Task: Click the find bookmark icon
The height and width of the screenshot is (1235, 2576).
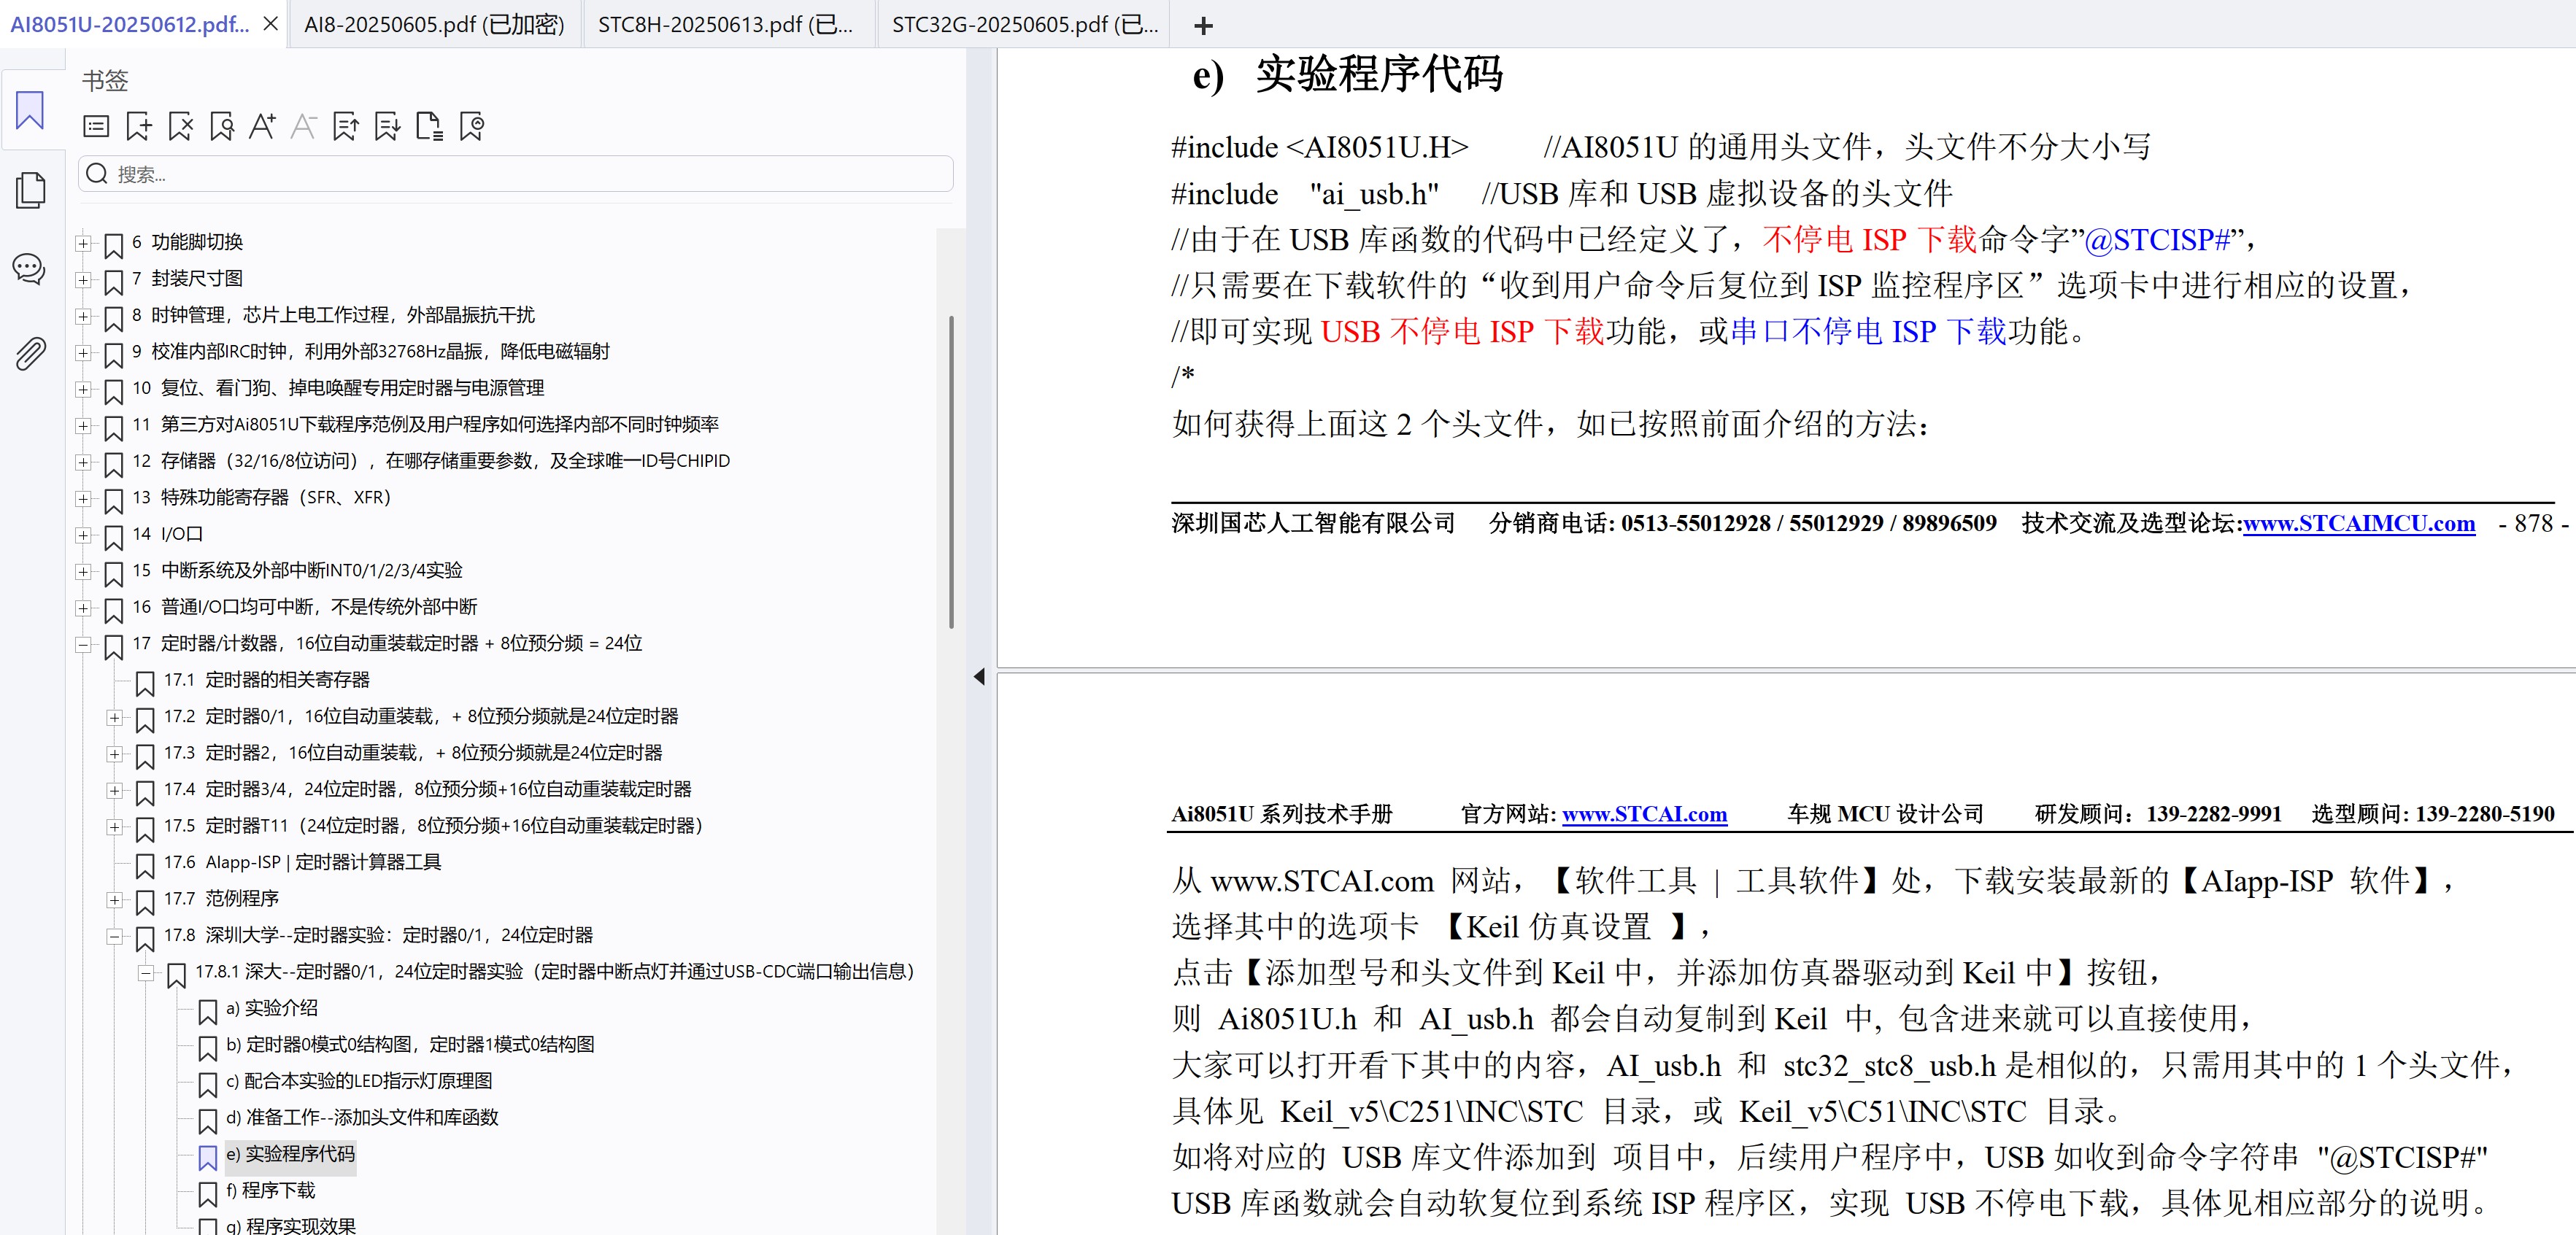Action: pyautogui.click(x=222, y=126)
